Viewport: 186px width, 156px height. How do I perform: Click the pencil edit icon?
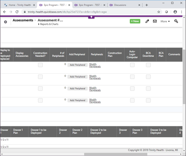coord(147,21)
